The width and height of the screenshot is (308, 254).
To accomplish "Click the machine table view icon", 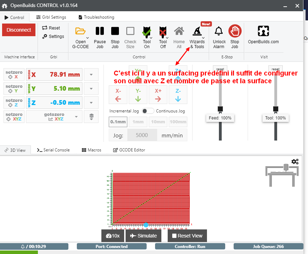I will click(x=282, y=175).
